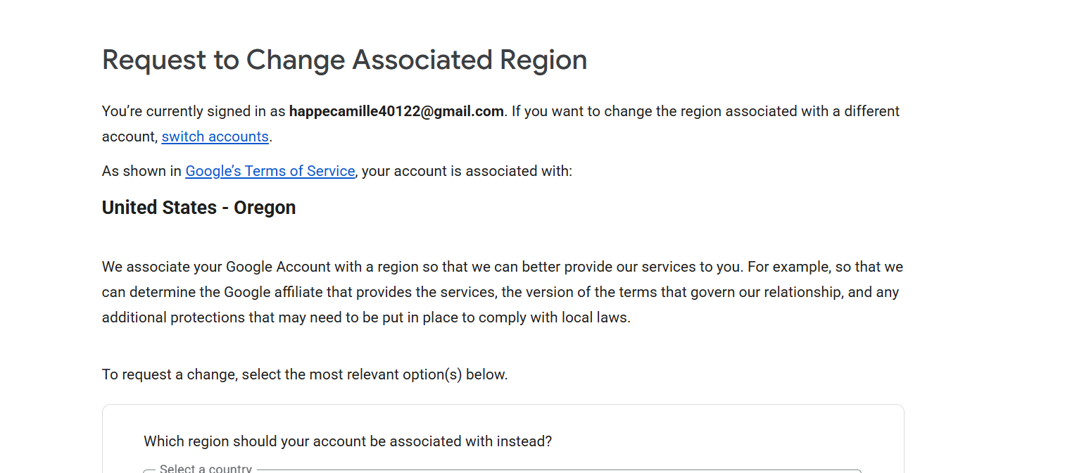Viewport: 1077px width, 473px height.
Task: Open Google's Terms of Service link
Action: (270, 171)
